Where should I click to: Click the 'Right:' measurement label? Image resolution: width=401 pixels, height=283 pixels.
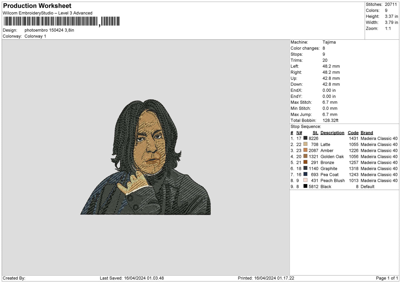[x=296, y=72]
